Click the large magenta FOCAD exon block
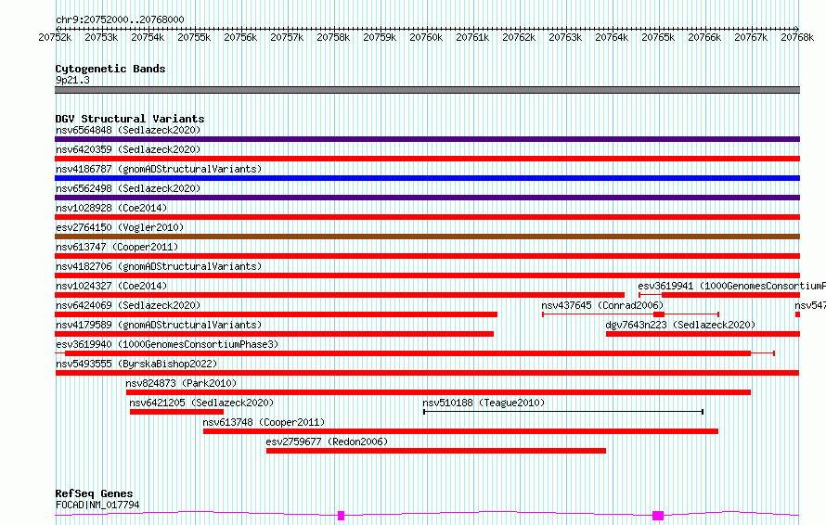 click(x=658, y=516)
